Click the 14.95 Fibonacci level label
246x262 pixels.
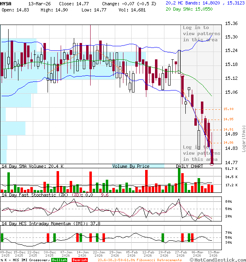pyautogui.click(x=228, y=119)
